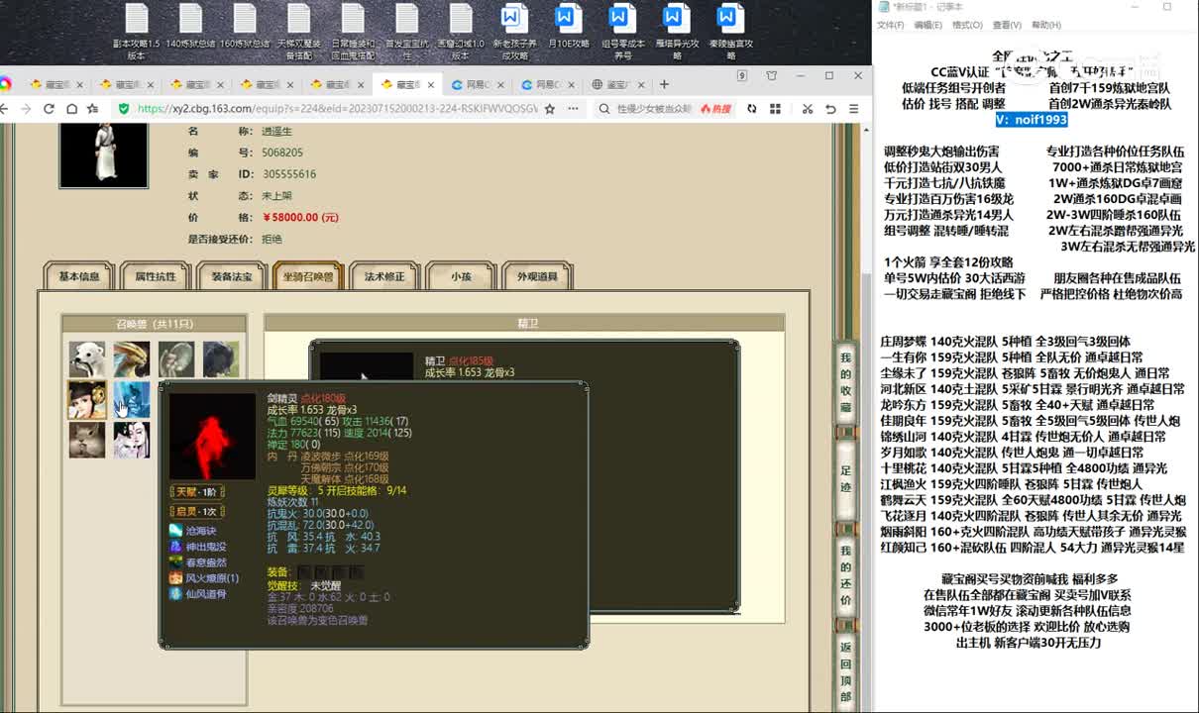Screen dimensions: 1199x713
Task: Select the white bear summon thumbnail
Action: point(87,358)
